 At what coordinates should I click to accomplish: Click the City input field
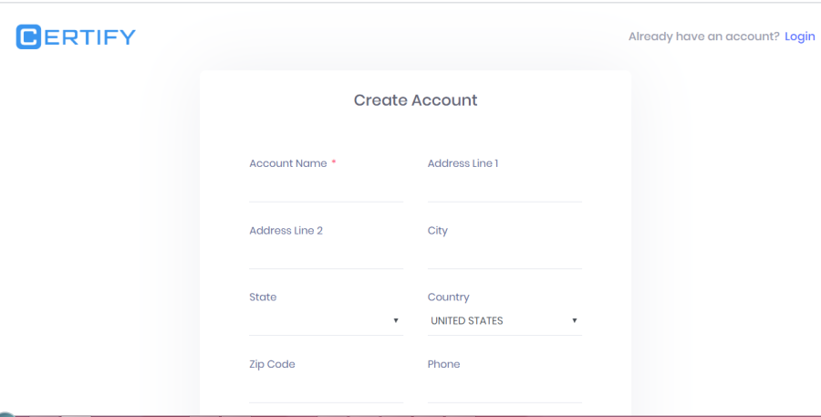pyautogui.click(x=504, y=256)
